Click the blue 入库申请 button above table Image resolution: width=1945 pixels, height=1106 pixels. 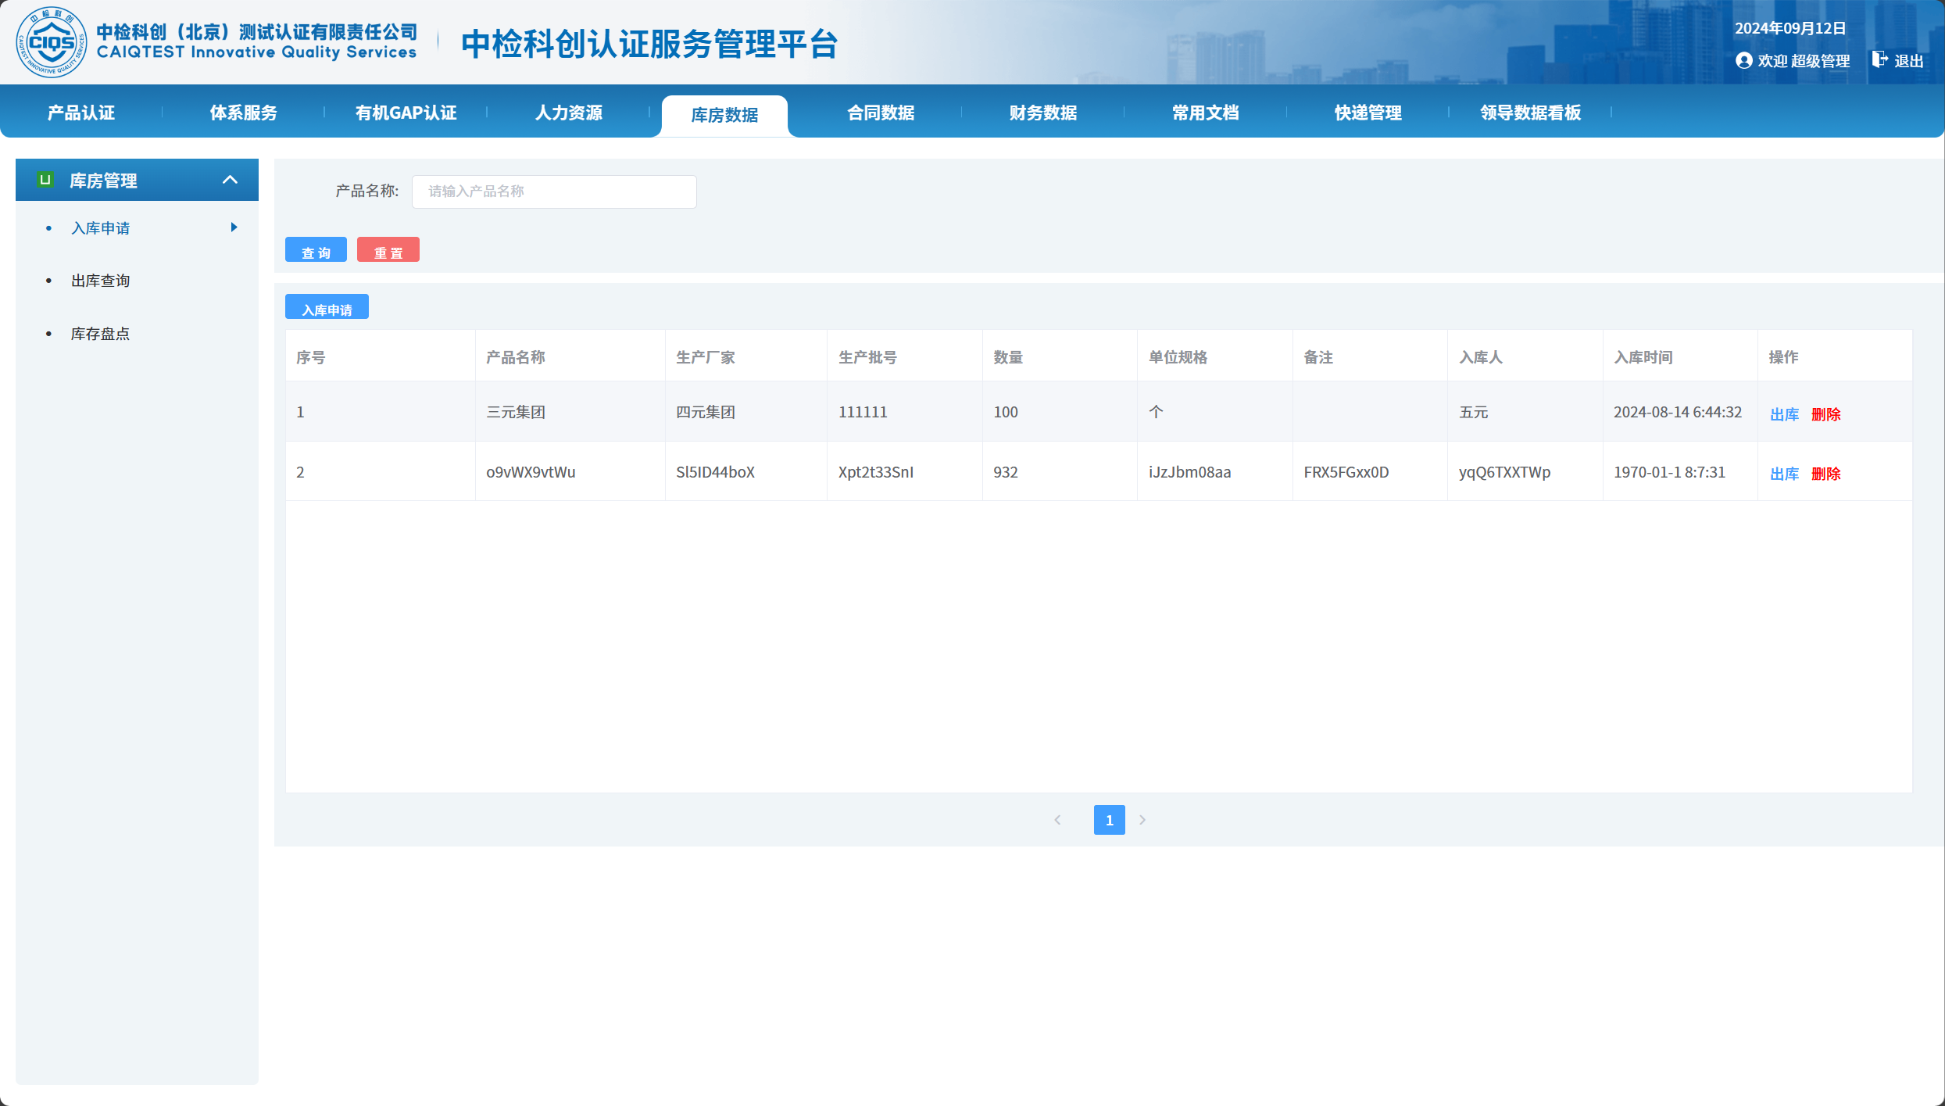tap(327, 308)
